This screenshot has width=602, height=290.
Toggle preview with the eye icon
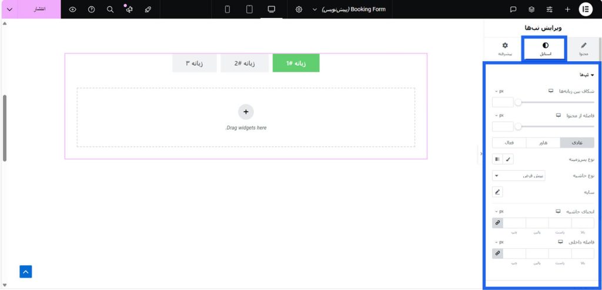[72, 9]
